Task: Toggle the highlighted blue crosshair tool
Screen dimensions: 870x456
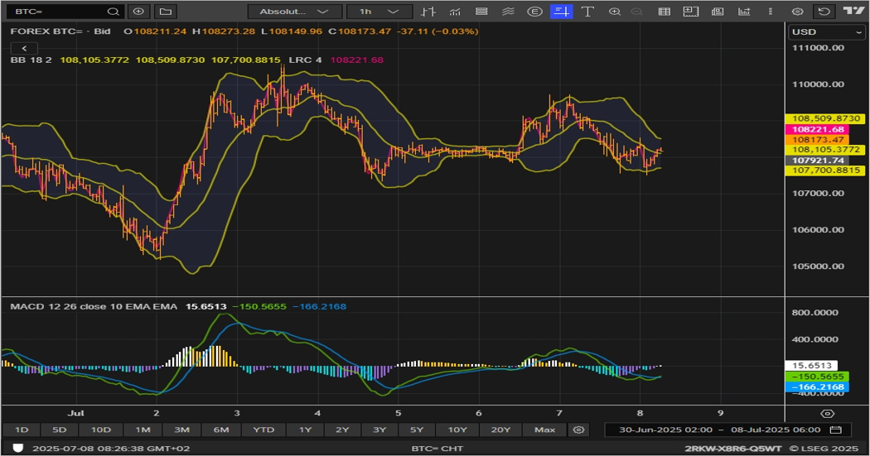Action: [x=562, y=11]
